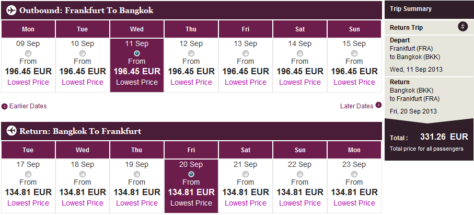Screen dimensions: 474x215
Task: Select outbound 13 Sep radio button
Action: tap(246, 53)
